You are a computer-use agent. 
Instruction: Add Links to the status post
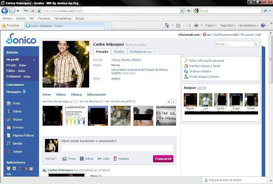(103, 158)
